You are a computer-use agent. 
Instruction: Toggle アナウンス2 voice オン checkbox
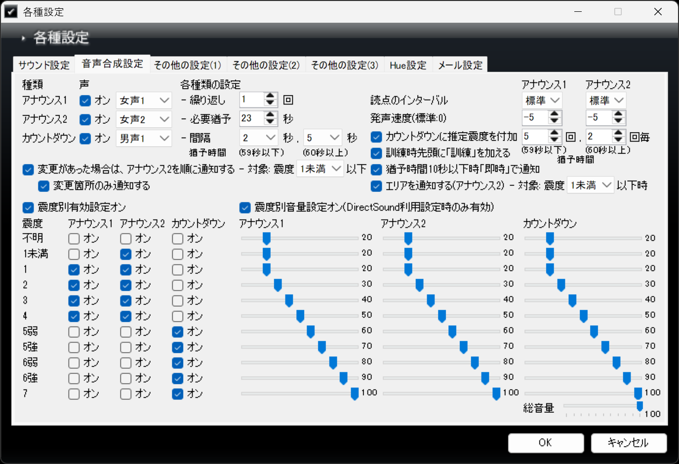point(85,119)
